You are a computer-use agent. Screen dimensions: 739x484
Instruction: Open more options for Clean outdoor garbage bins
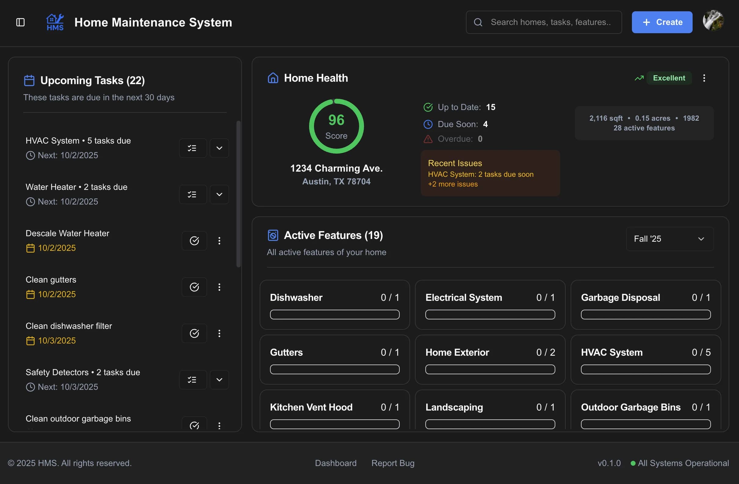219,425
